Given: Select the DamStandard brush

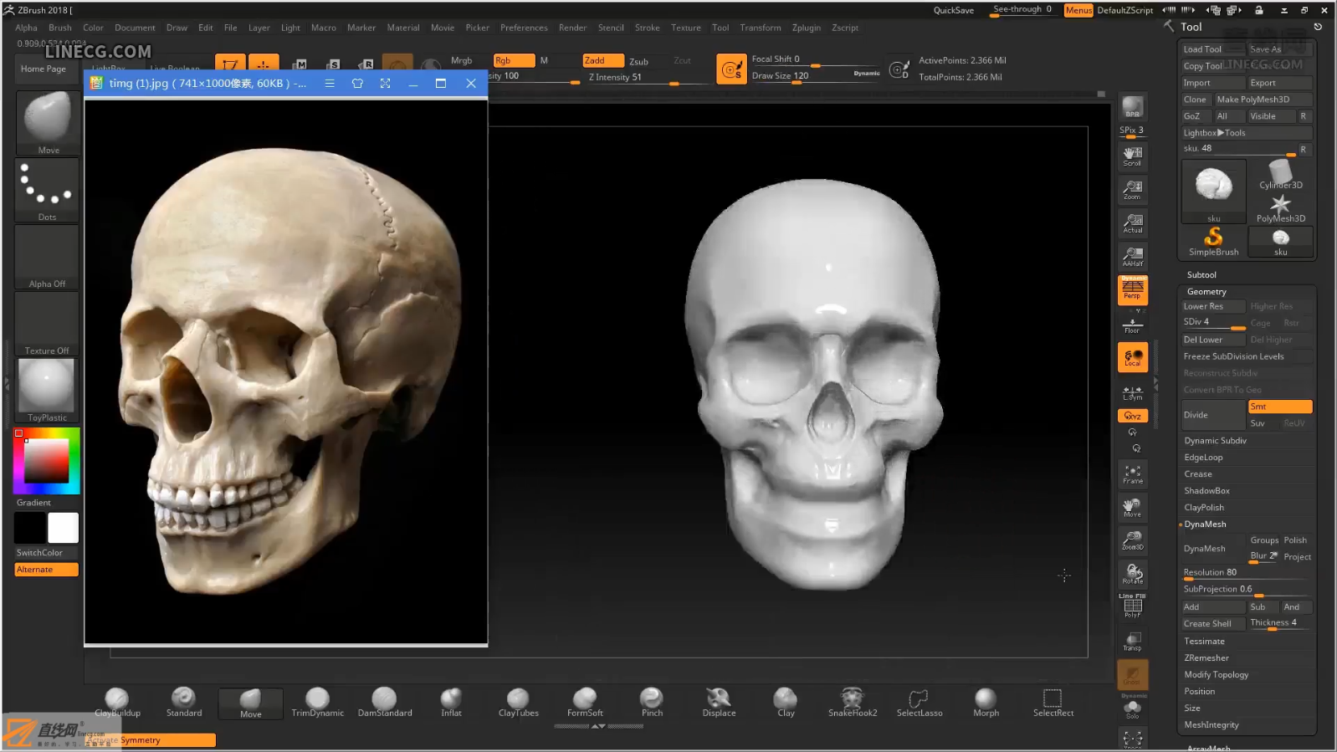Looking at the screenshot, I should point(384,703).
